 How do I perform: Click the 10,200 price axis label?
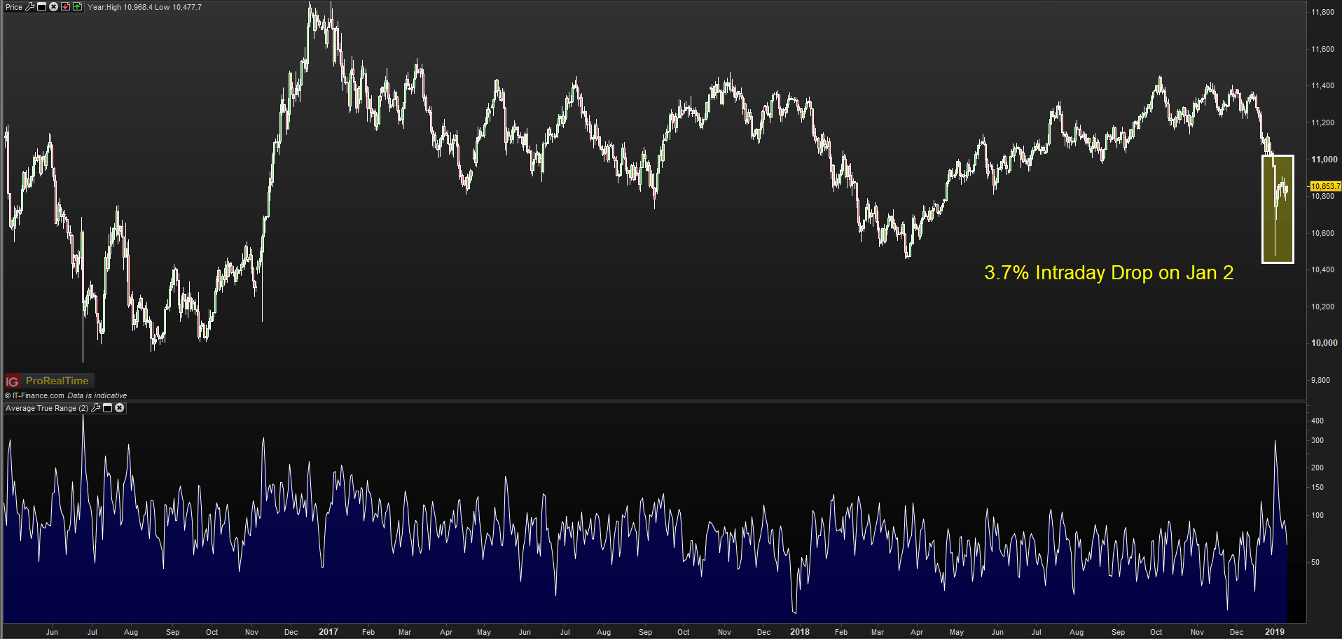pos(1322,307)
